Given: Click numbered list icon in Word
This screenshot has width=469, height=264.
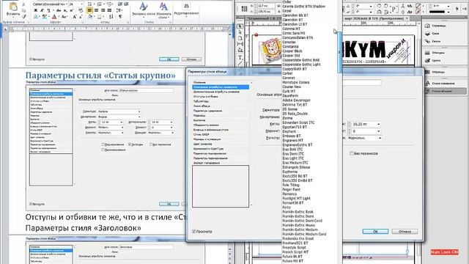Looking at the screenshot, I should (x=100, y=4).
